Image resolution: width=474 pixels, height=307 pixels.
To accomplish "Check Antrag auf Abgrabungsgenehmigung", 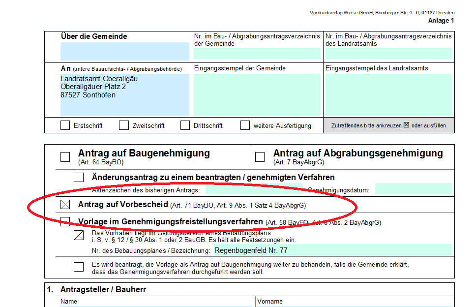I will point(260,156).
